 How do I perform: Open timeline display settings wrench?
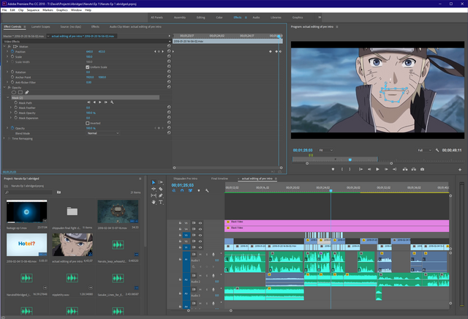point(207,190)
